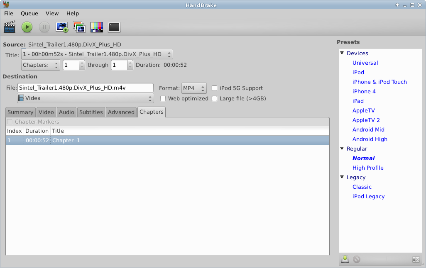Select the AppleTV preset
The width and height of the screenshot is (426, 268).
pyautogui.click(x=364, y=110)
